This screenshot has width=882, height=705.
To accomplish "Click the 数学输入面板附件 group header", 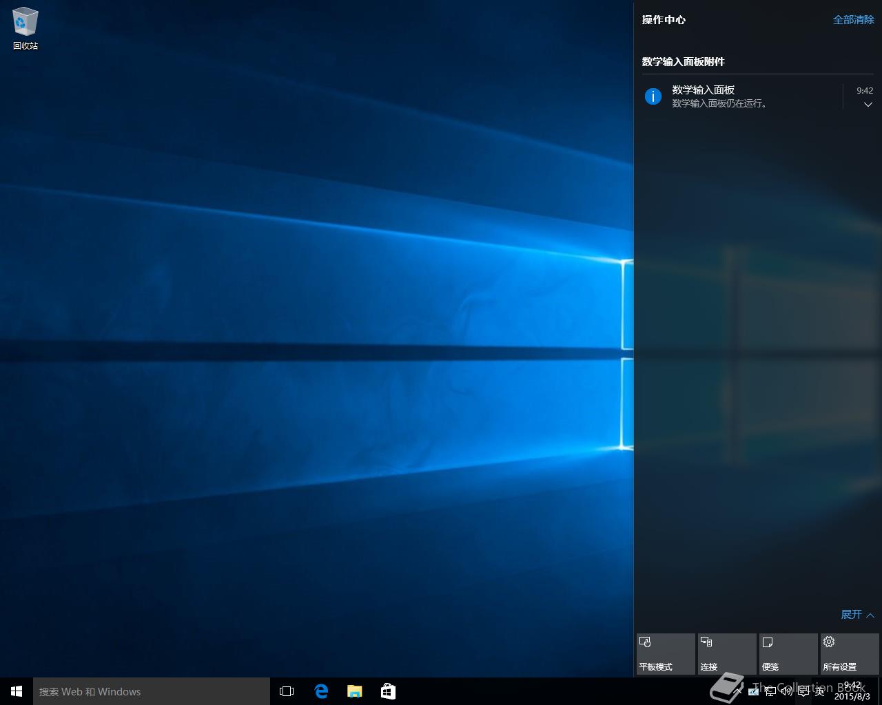I will tap(683, 61).
